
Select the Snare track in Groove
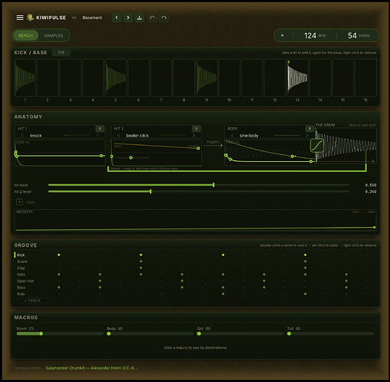click(x=22, y=261)
